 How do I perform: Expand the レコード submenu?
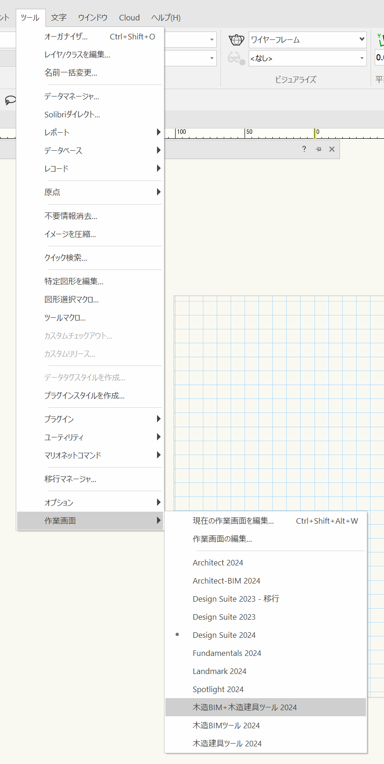90,168
